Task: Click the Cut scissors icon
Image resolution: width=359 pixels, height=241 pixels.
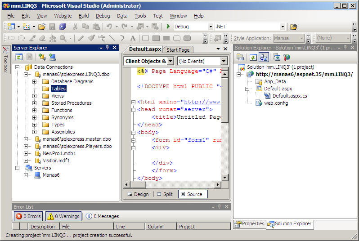Action: pos(75,27)
